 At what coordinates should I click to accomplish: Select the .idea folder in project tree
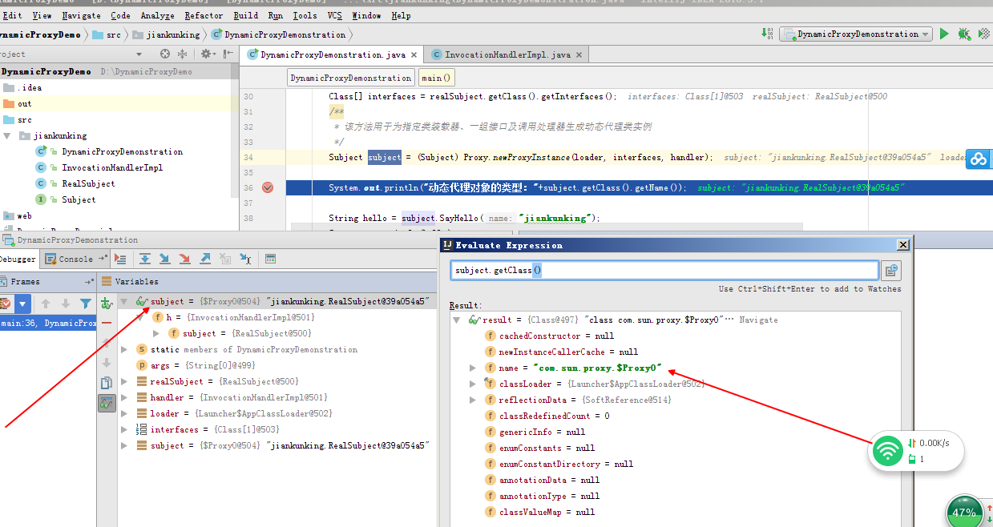pos(29,87)
